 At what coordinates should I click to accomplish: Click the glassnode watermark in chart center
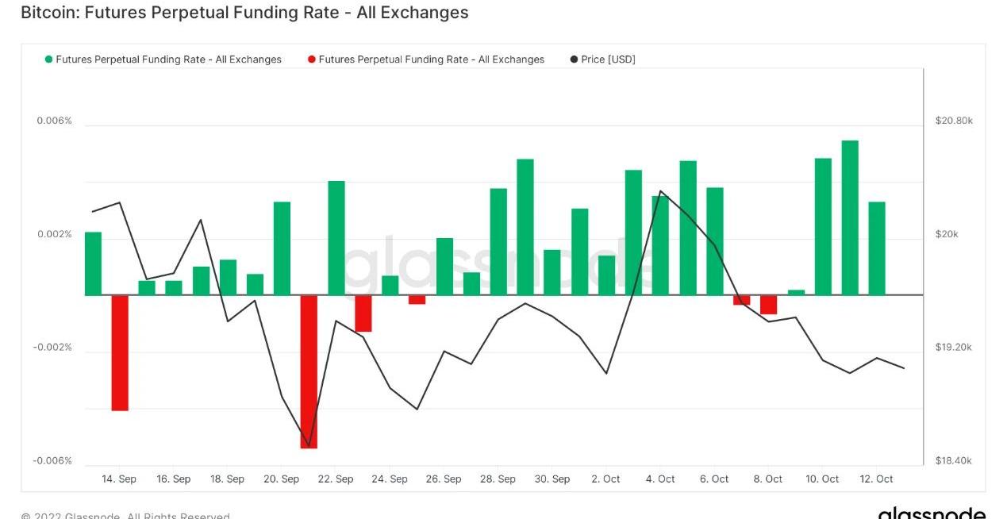[500, 266]
